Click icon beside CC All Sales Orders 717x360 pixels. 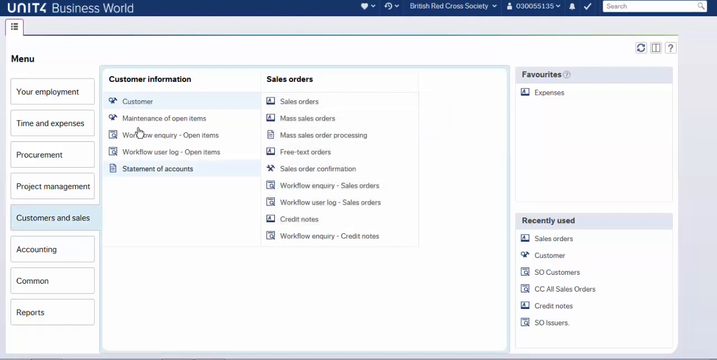525,289
